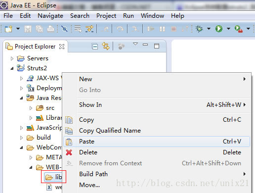Expand the Libraries node
The width and height of the screenshot is (255, 193).
coord(31,118)
